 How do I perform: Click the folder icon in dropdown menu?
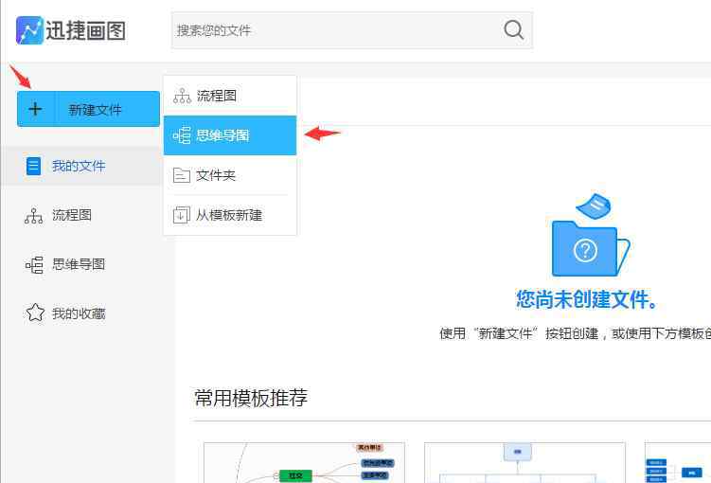pyautogui.click(x=182, y=175)
